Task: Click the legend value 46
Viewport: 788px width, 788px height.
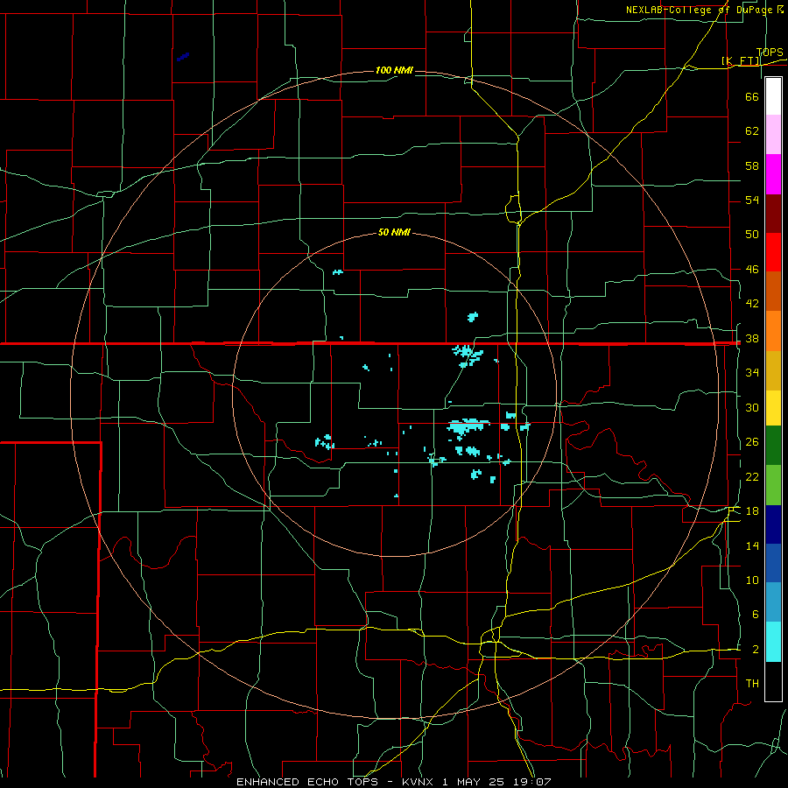Action: point(752,270)
